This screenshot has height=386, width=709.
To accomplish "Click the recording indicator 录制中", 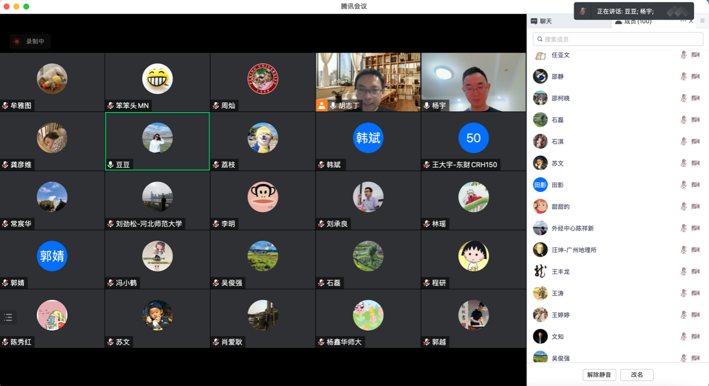I will click(x=30, y=41).
